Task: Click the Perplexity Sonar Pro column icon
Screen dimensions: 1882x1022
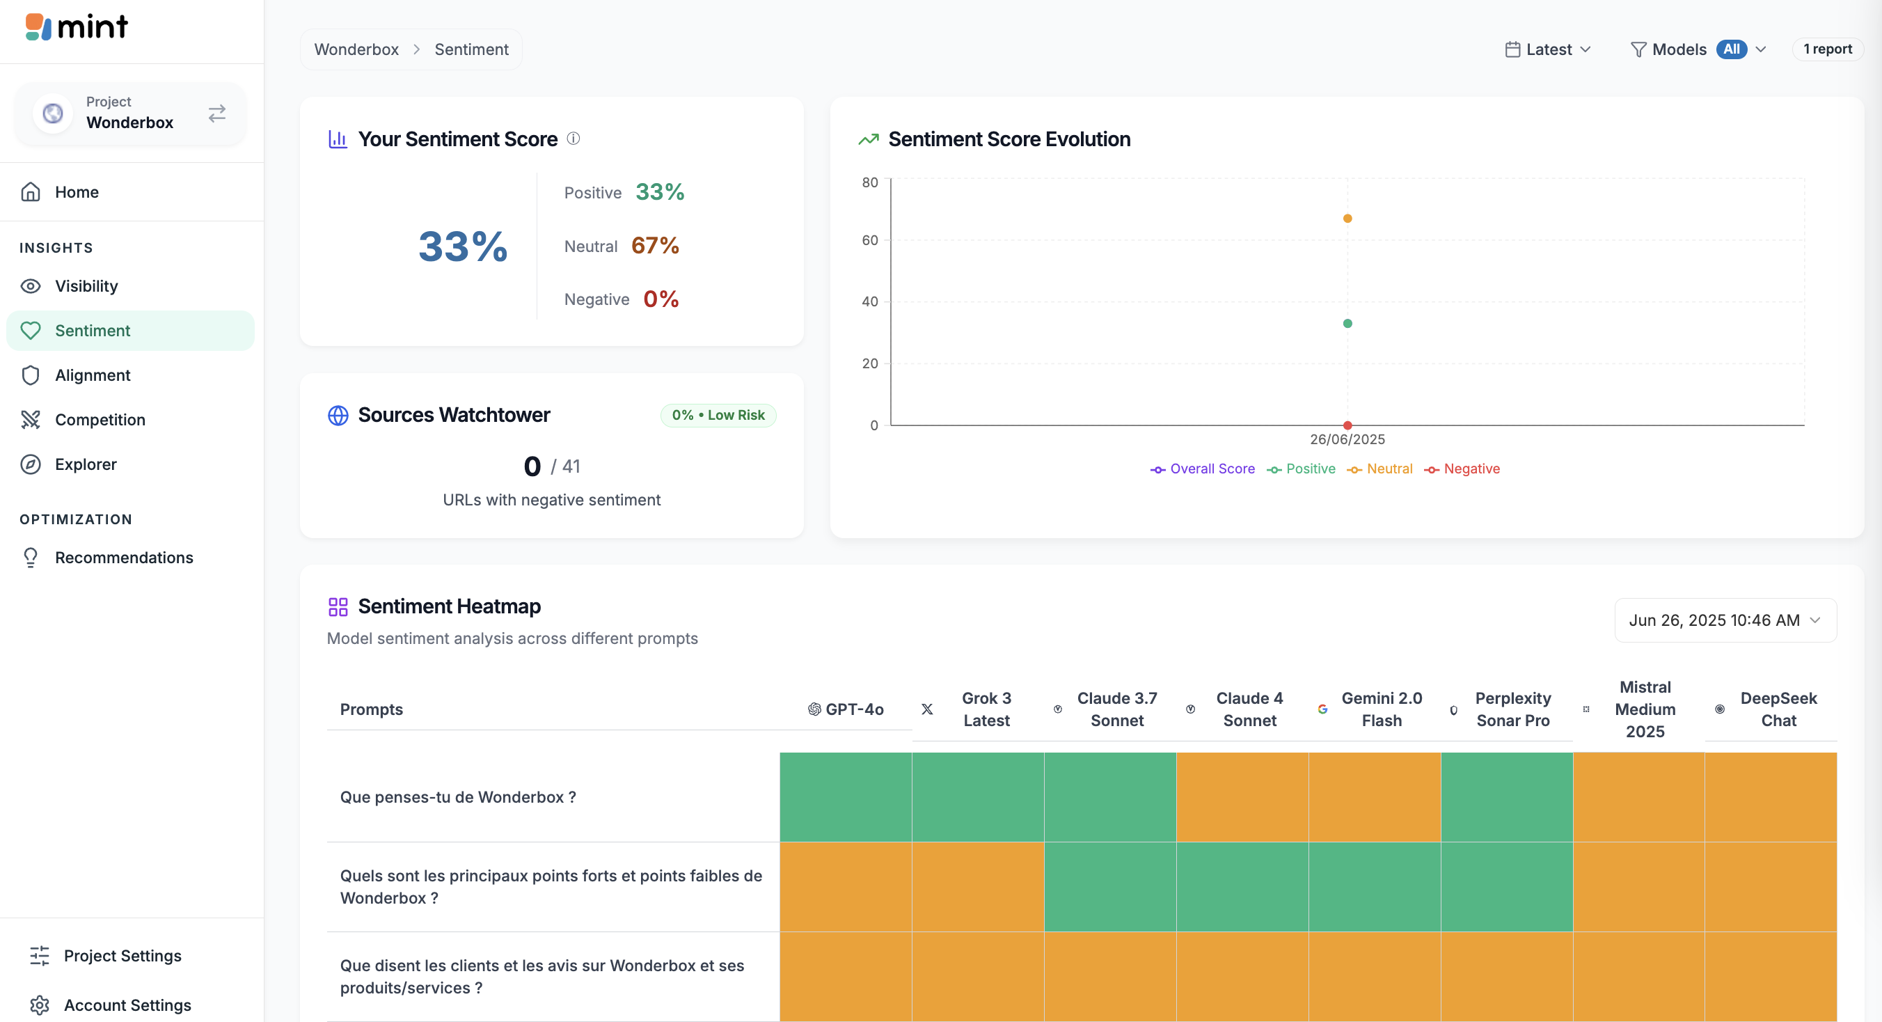Action: 1454,709
